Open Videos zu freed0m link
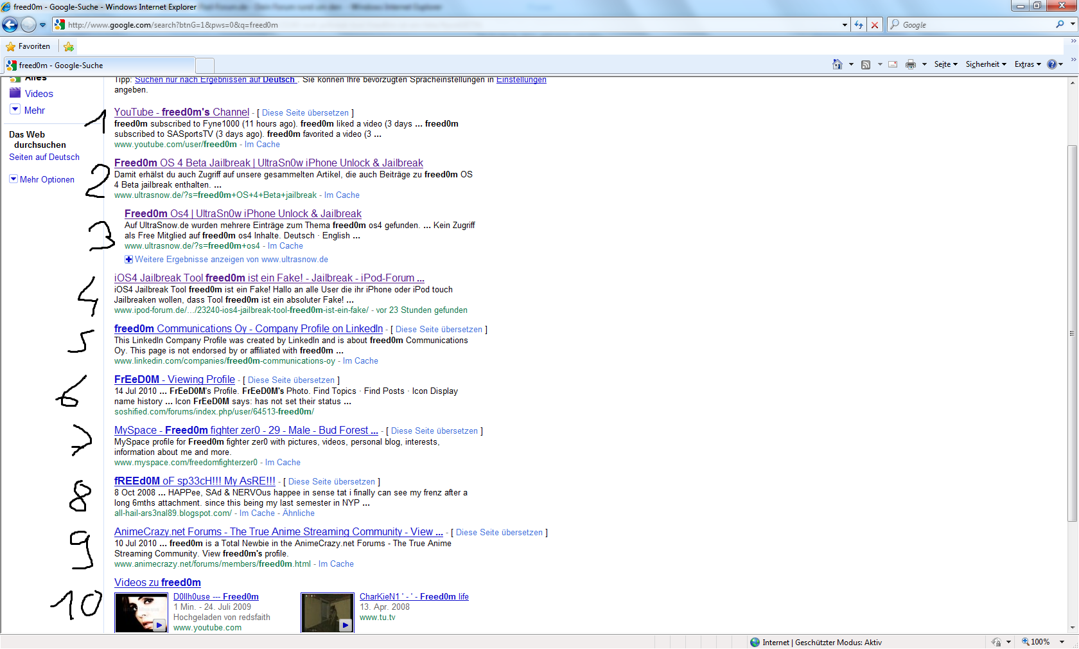1079x649 pixels. click(x=157, y=583)
